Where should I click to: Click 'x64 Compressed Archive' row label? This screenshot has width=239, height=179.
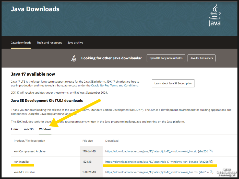30,151
